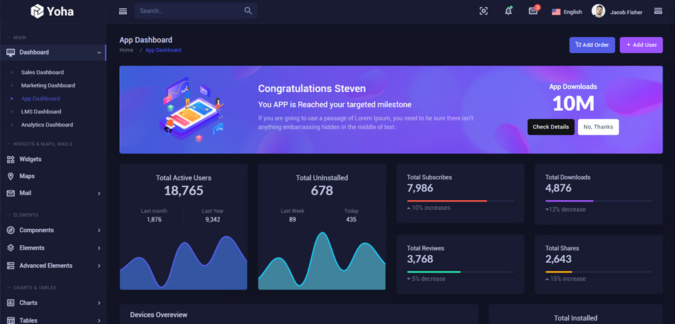Viewport: 675px width, 324px height.
Task: Click the Tables icon in sidebar
Action: point(11,321)
